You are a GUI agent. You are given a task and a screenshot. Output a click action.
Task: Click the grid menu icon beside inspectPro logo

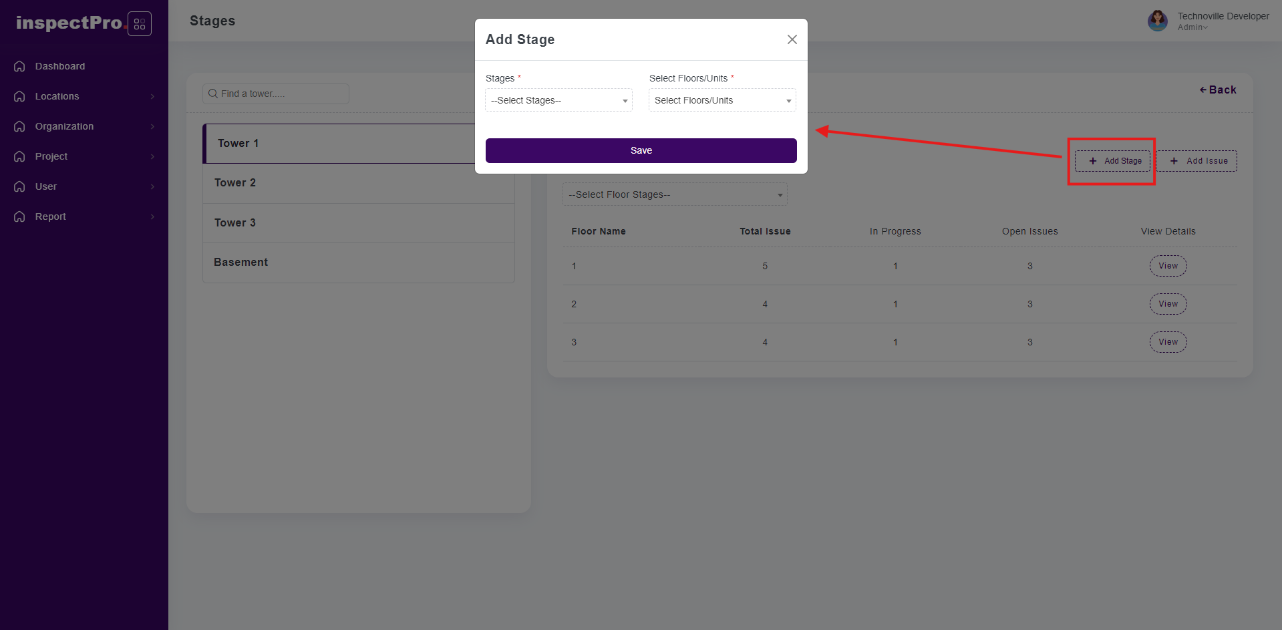pyautogui.click(x=139, y=24)
